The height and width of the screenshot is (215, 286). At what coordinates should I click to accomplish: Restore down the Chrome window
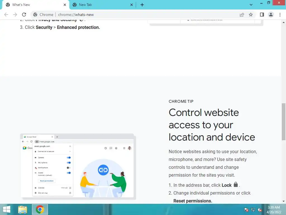click(x=268, y=3)
